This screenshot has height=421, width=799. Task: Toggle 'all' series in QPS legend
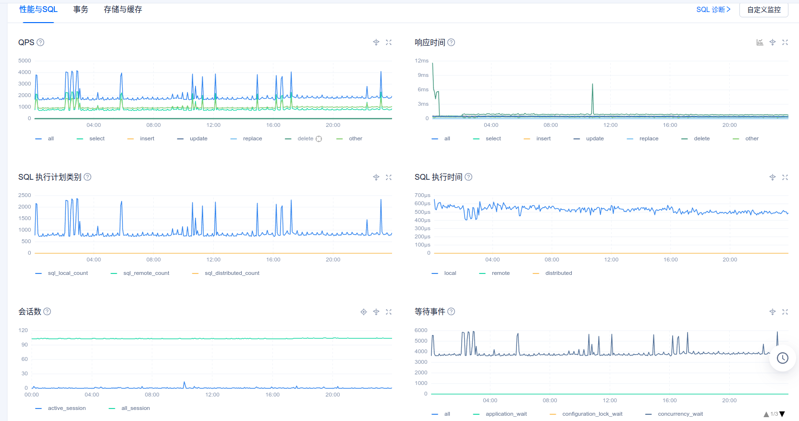click(x=45, y=138)
